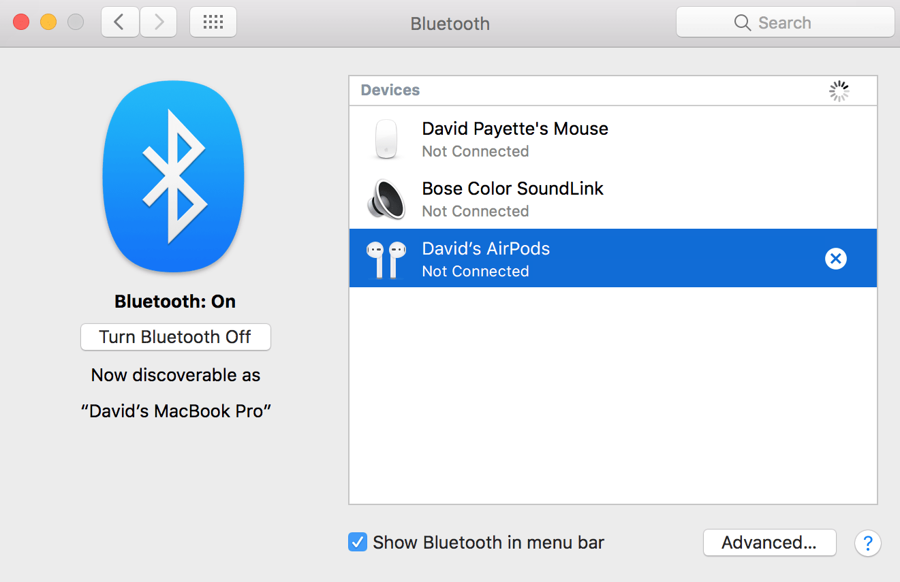
Task: Click the Search field
Action: click(785, 22)
